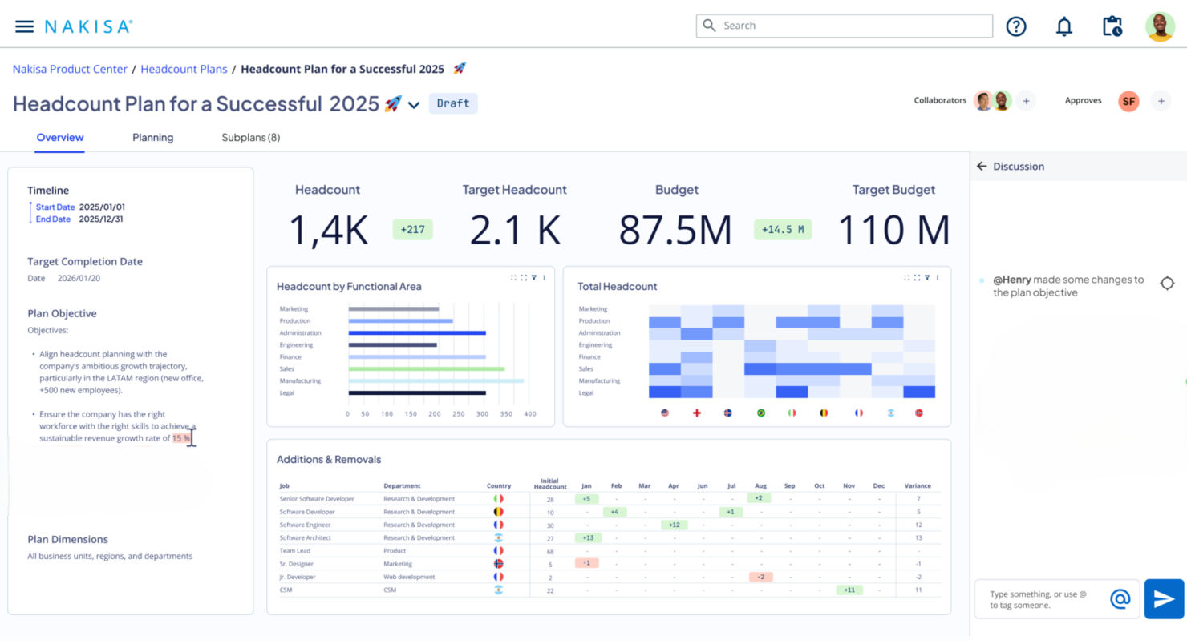
Task: Go to Headcount Plans breadcrumb link
Action: (184, 69)
